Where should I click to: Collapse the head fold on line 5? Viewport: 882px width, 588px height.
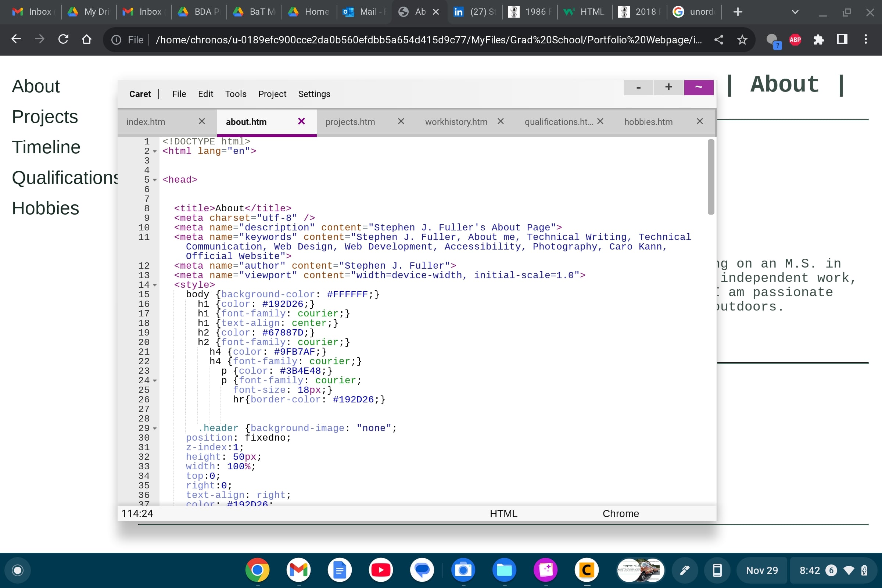[154, 180]
